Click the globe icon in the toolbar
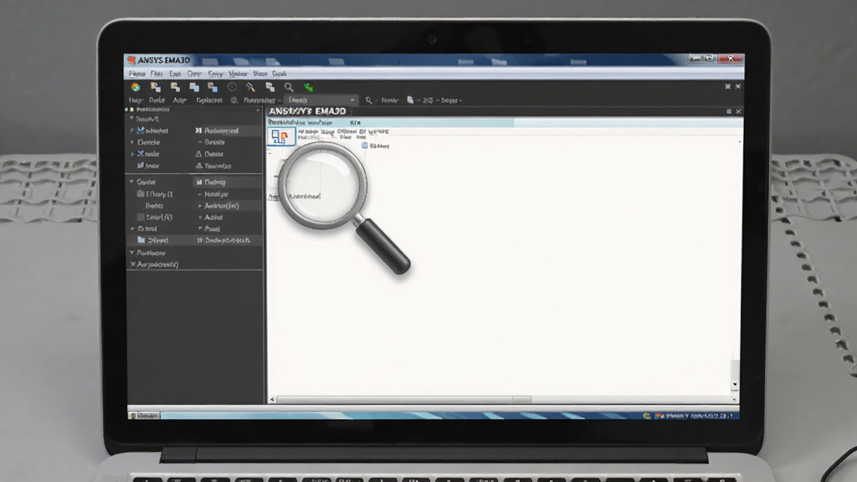Viewport: 857px width, 482px height. (136, 87)
